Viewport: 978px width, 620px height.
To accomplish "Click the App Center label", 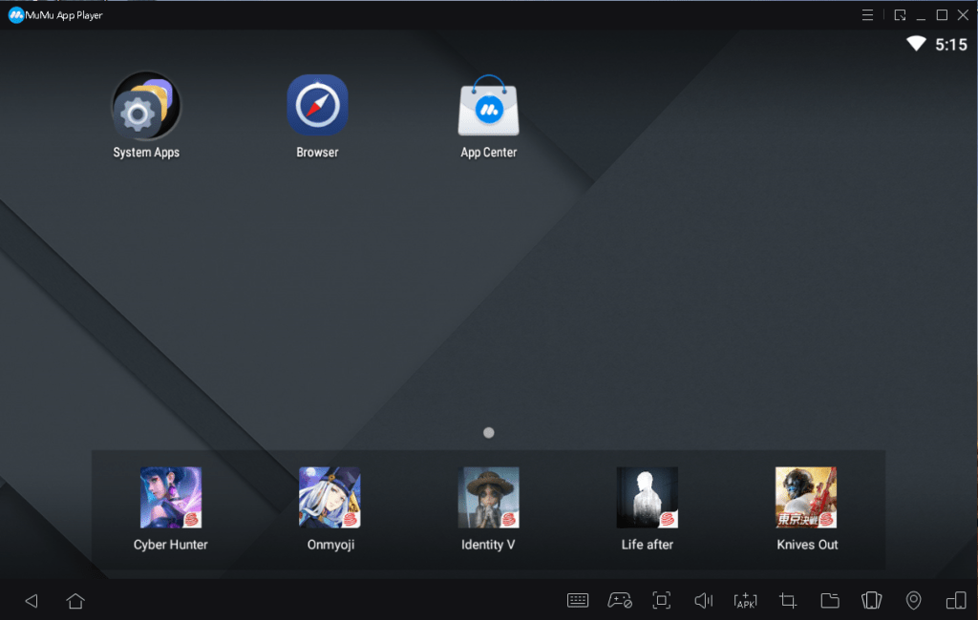I will point(488,153).
